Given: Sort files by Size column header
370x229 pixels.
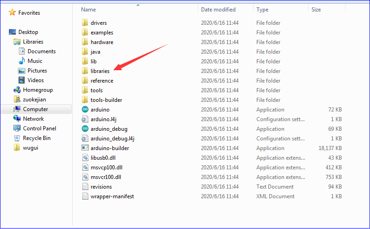Looking at the screenshot, I should pyautogui.click(x=316, y=10).
